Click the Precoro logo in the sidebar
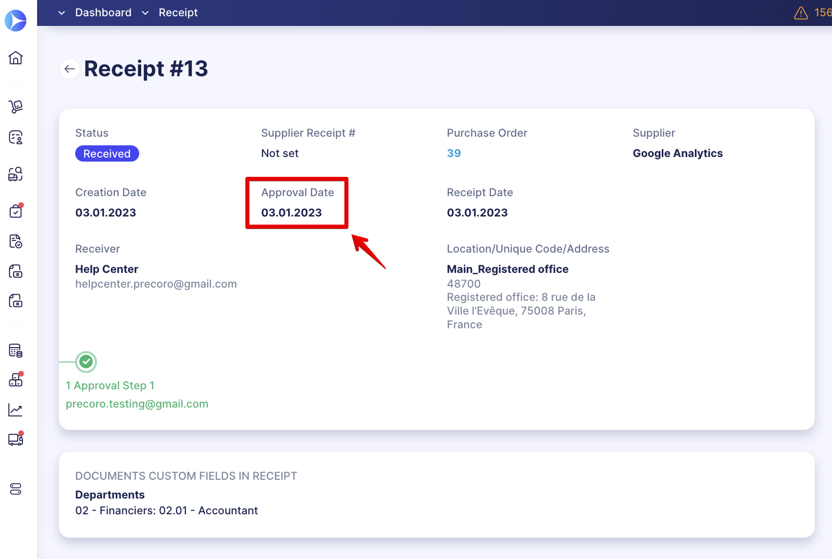The width and height of the screenshot is (832, 559). pyautogui.click(x=16, y=20)
